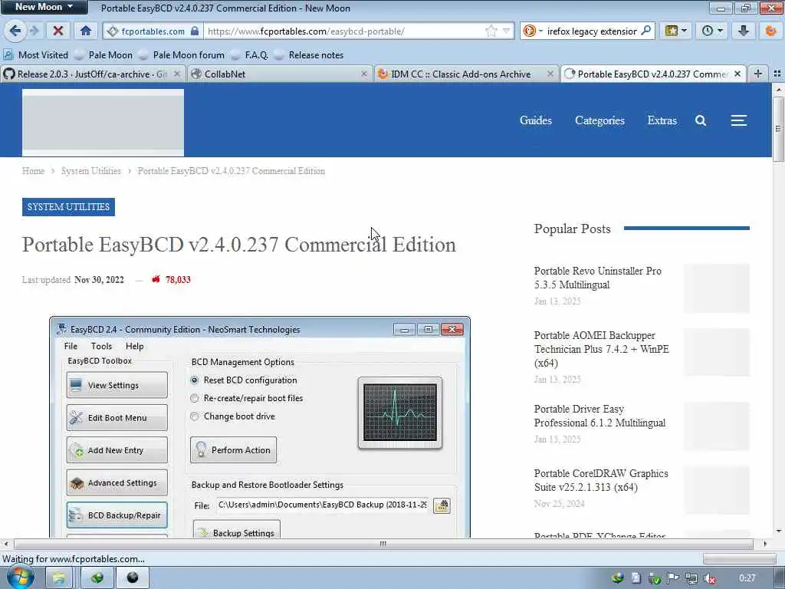
Task: Open the Release notes bookmark
Action: click(x=309, y=55)
